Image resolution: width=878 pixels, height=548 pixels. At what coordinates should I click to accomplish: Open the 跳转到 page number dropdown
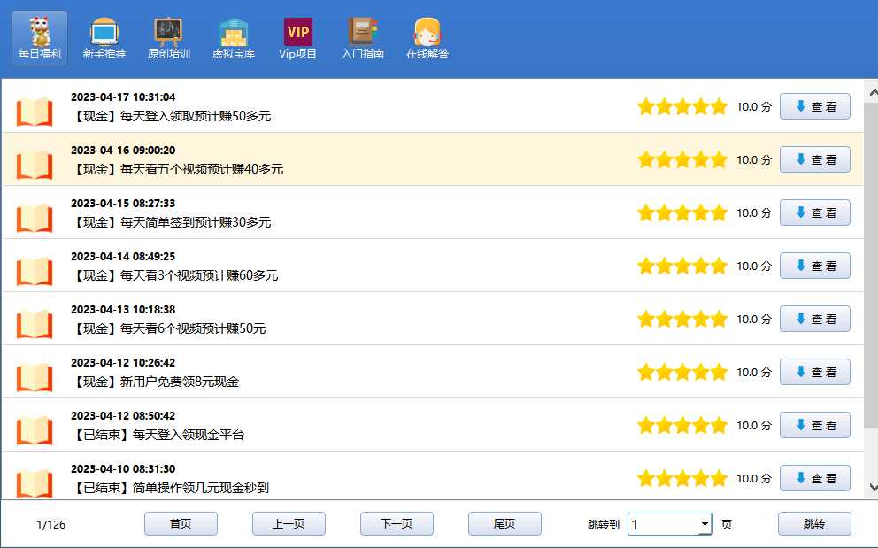click(705, 524)
